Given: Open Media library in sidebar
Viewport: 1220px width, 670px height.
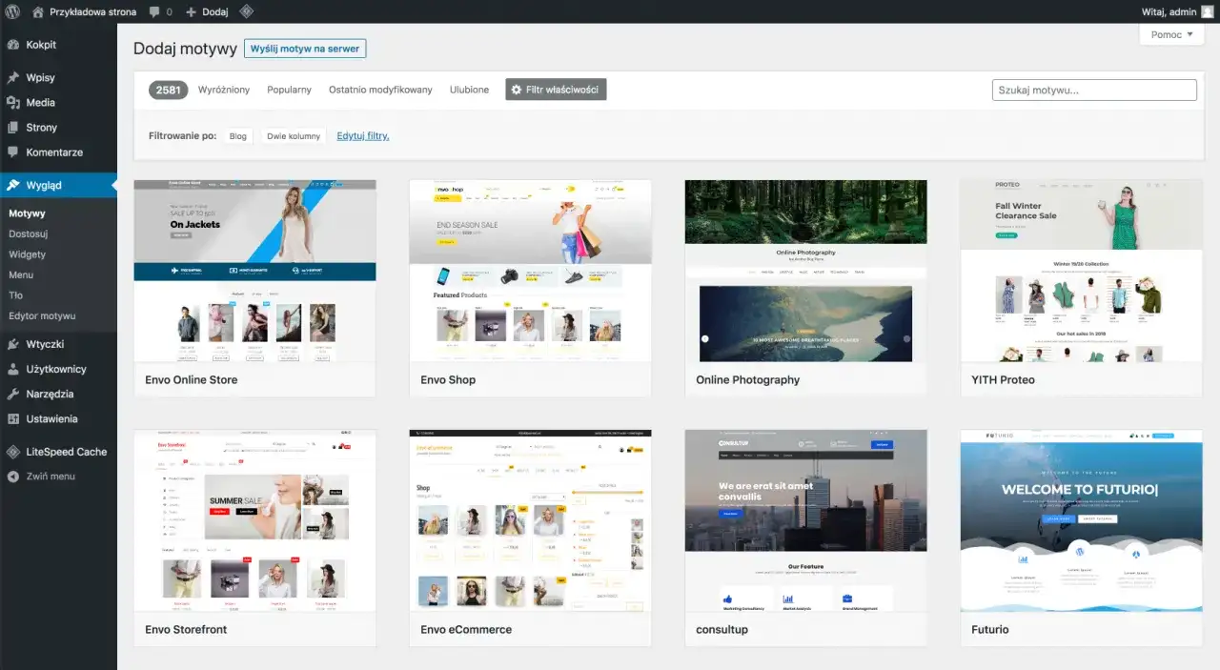Looking at the screenshot, I should click(40, 103).
